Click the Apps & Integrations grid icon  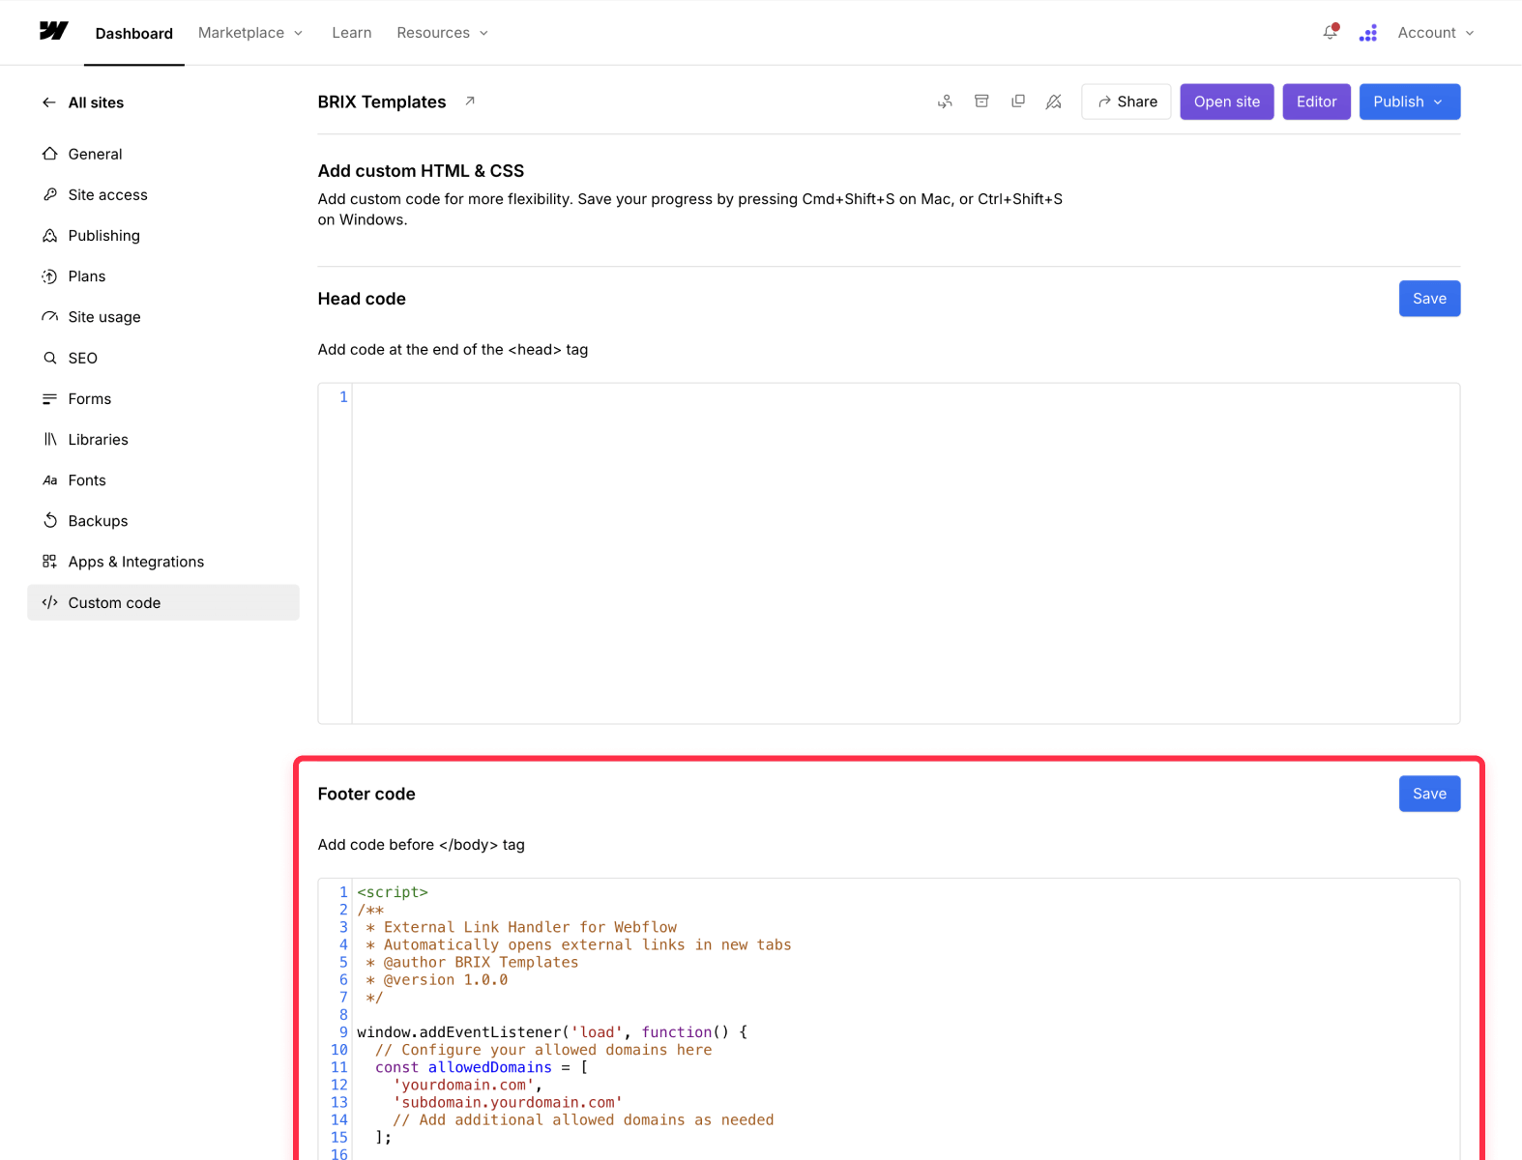click(x=50, y=562)
